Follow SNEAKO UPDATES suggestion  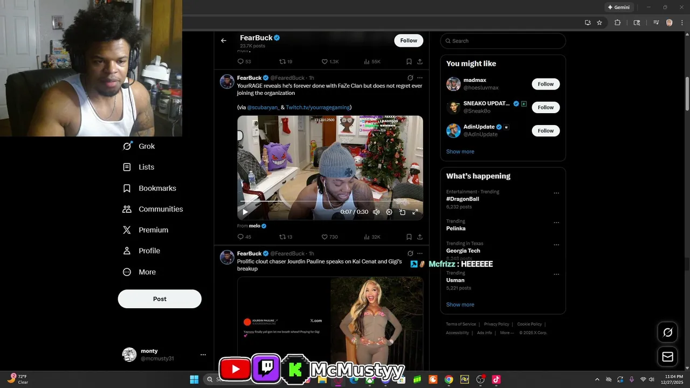546,107
